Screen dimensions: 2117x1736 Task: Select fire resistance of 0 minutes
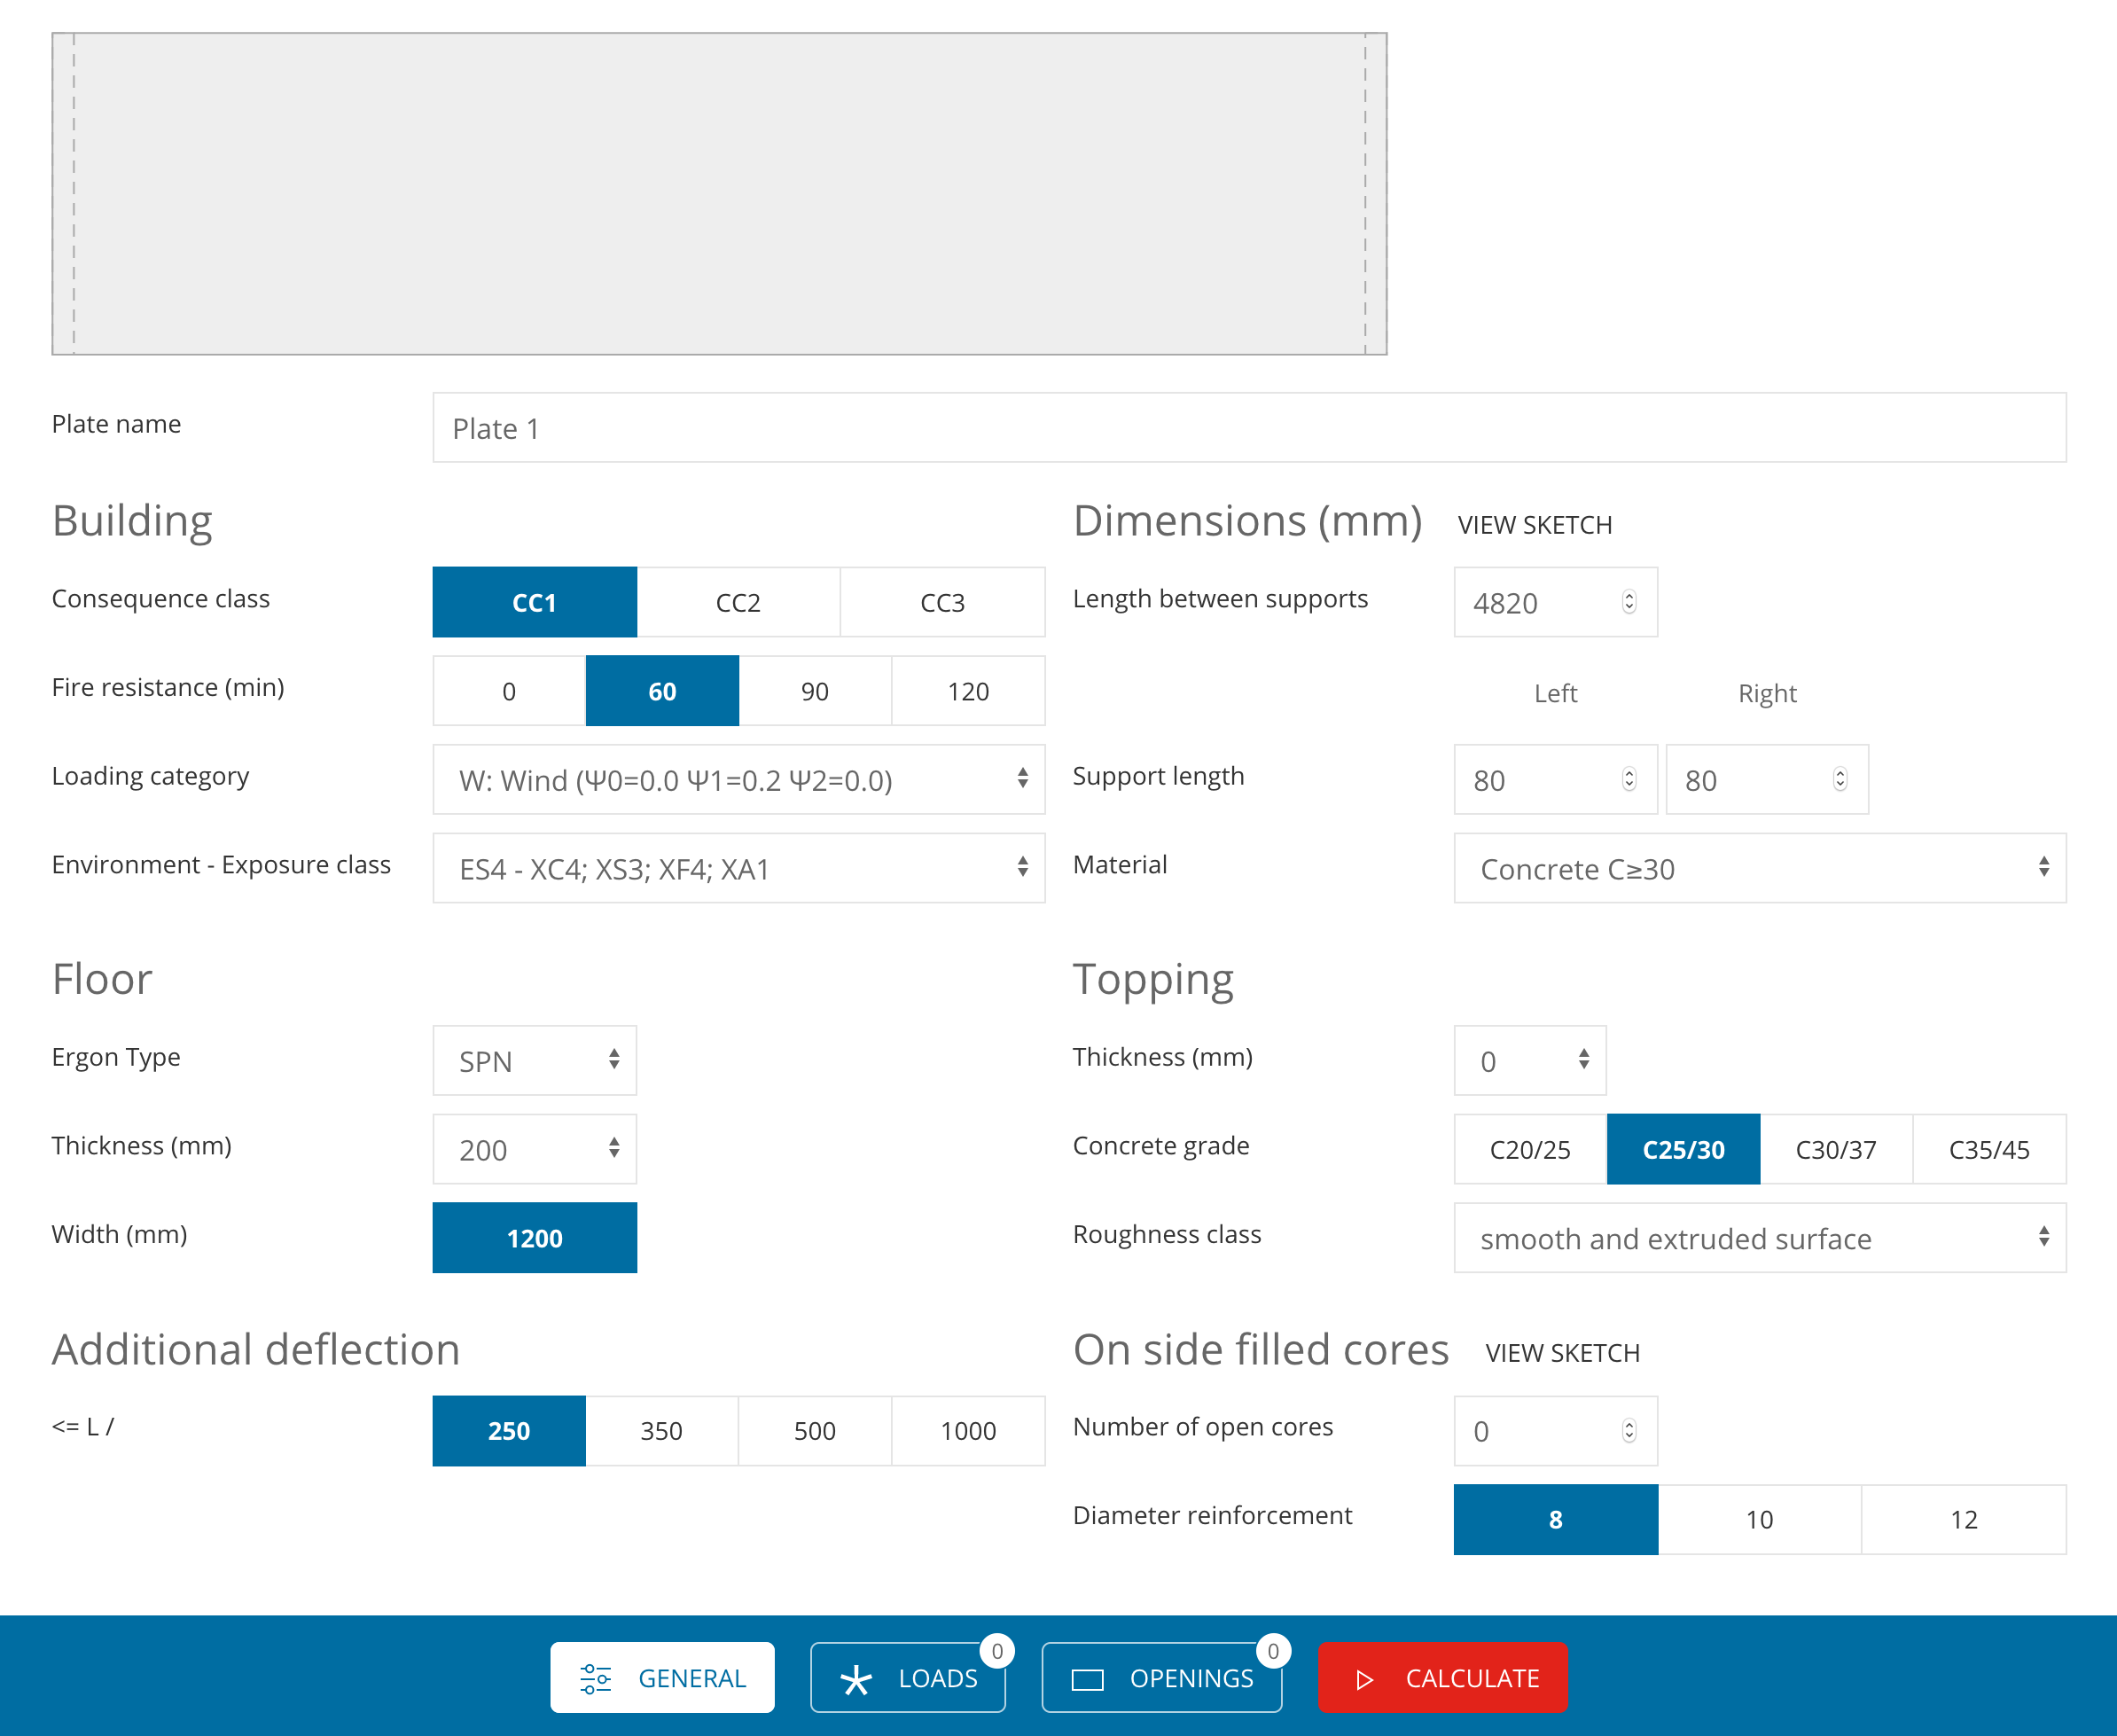pos(509,690)
